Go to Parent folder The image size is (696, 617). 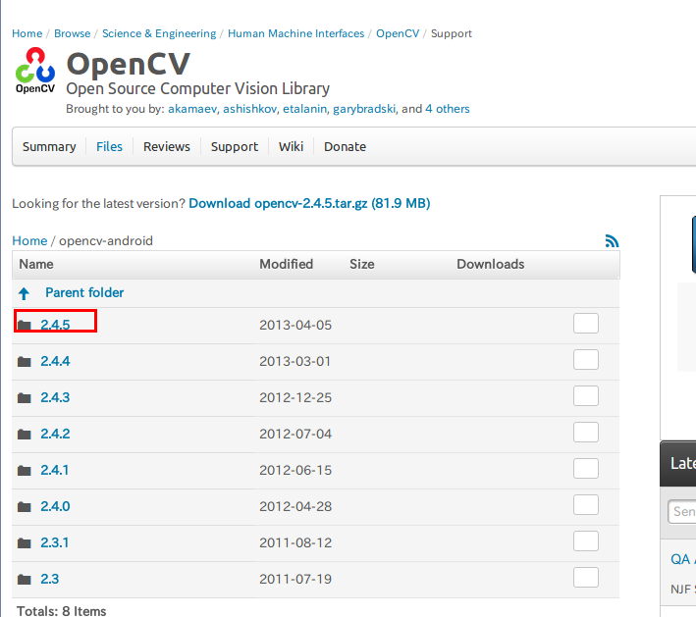tap(84, 292)
